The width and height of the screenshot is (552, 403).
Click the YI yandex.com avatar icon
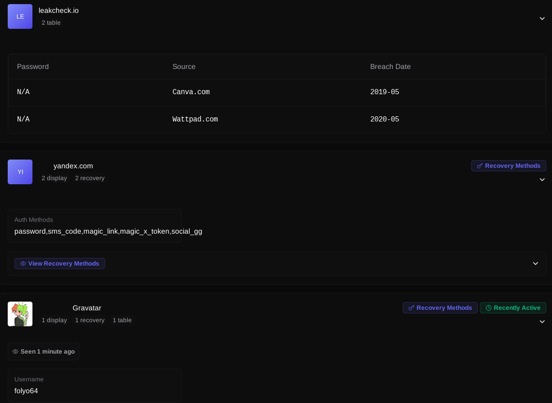[x=20, y=172]
